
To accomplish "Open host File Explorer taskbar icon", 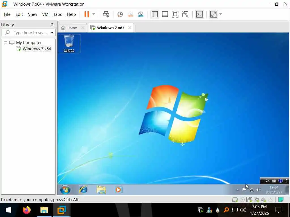I will pyautogui.click(x=44, y=210).
